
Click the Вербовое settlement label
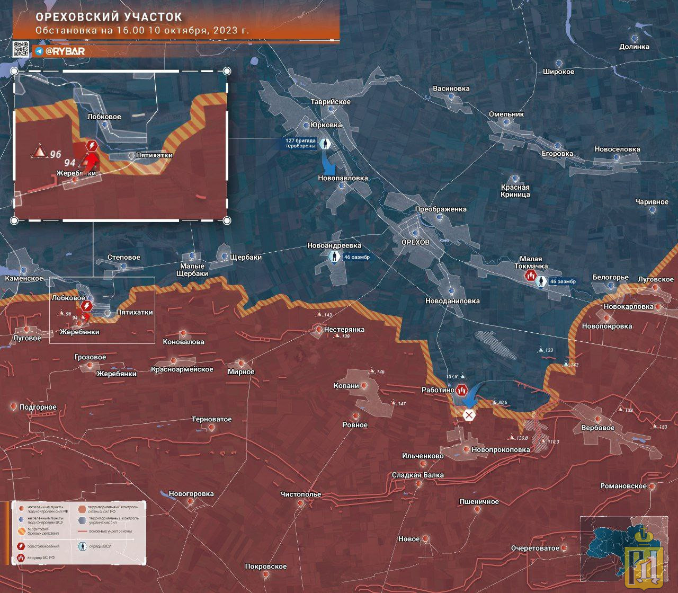pos(598,428)
